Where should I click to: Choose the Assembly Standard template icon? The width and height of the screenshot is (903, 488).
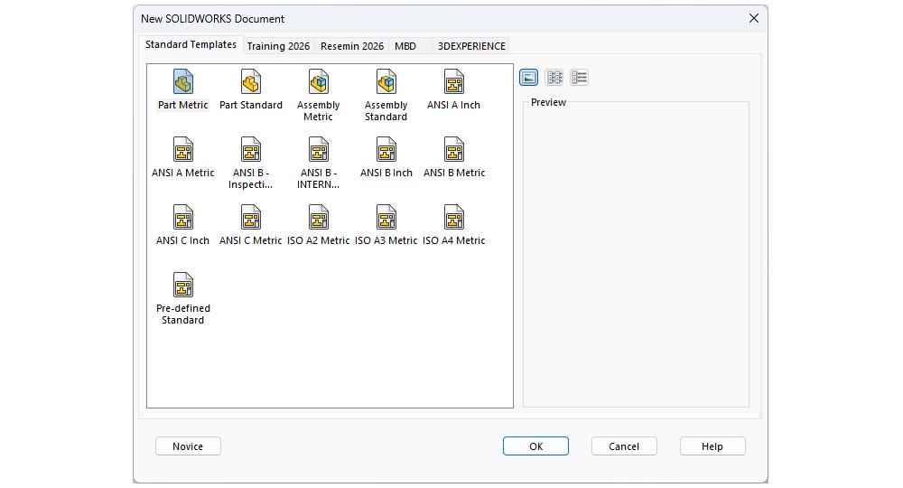pyautogui.click(x=386, y=82)
